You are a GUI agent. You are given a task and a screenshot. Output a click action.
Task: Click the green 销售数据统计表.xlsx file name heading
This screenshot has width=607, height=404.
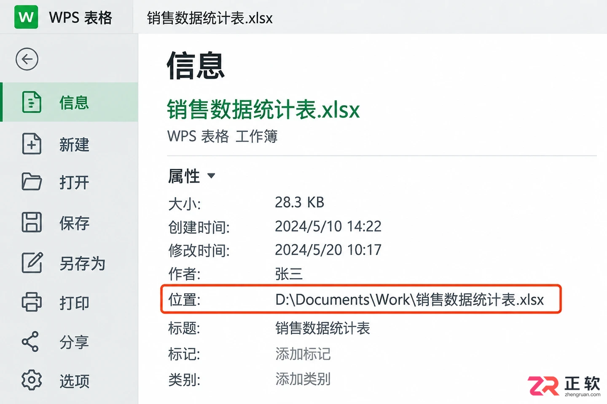[x=263, y=109]
